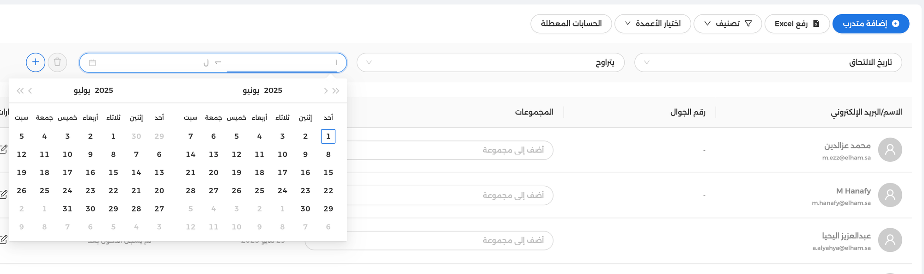Viewport: 924px width, 274px height.
Task: Open the تاريخ الالتحاق field dropdown
Action: click(x=768, y=62)
